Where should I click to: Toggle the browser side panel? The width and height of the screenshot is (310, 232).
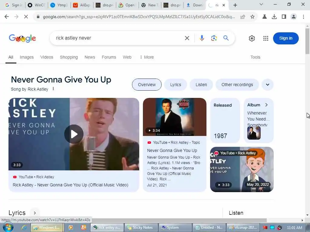pyautogui.click(x=284, y=17)
